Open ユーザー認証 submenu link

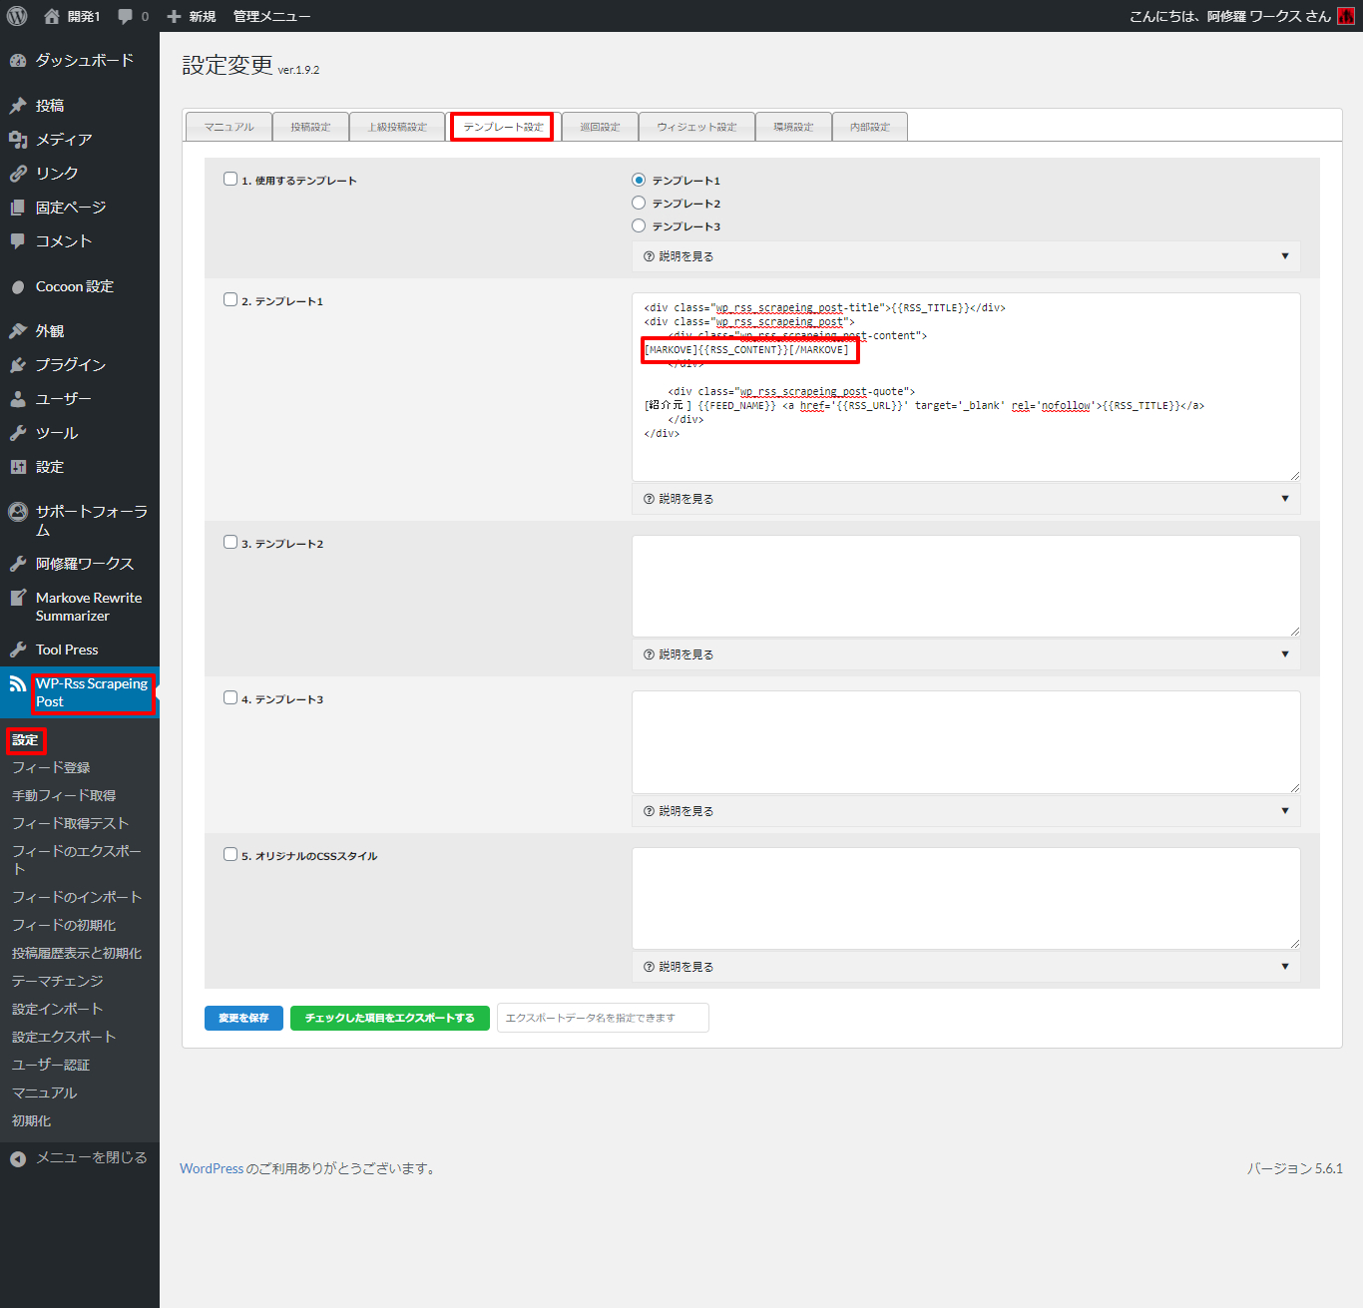pos(51,1065)
